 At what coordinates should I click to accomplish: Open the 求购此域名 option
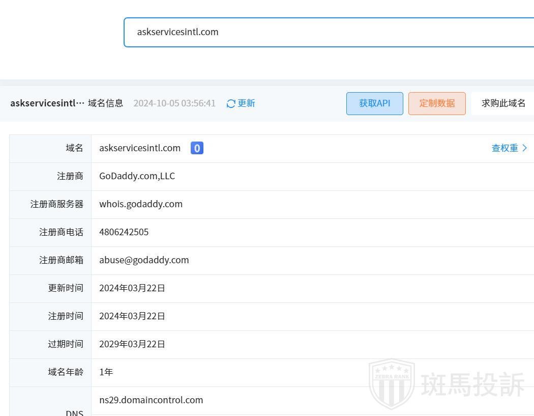[x=503, y=103]
